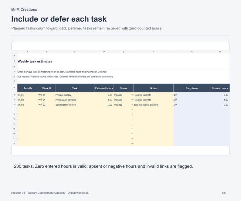This screenshot has height=201, width=241.
Task: Open Status dropdown arrow in row 17
Action: [x=132, y=139]
